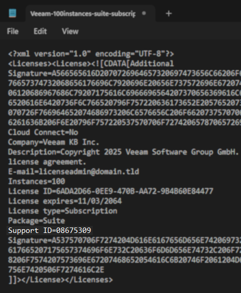Click the Instances=100 line

point(37,182)
